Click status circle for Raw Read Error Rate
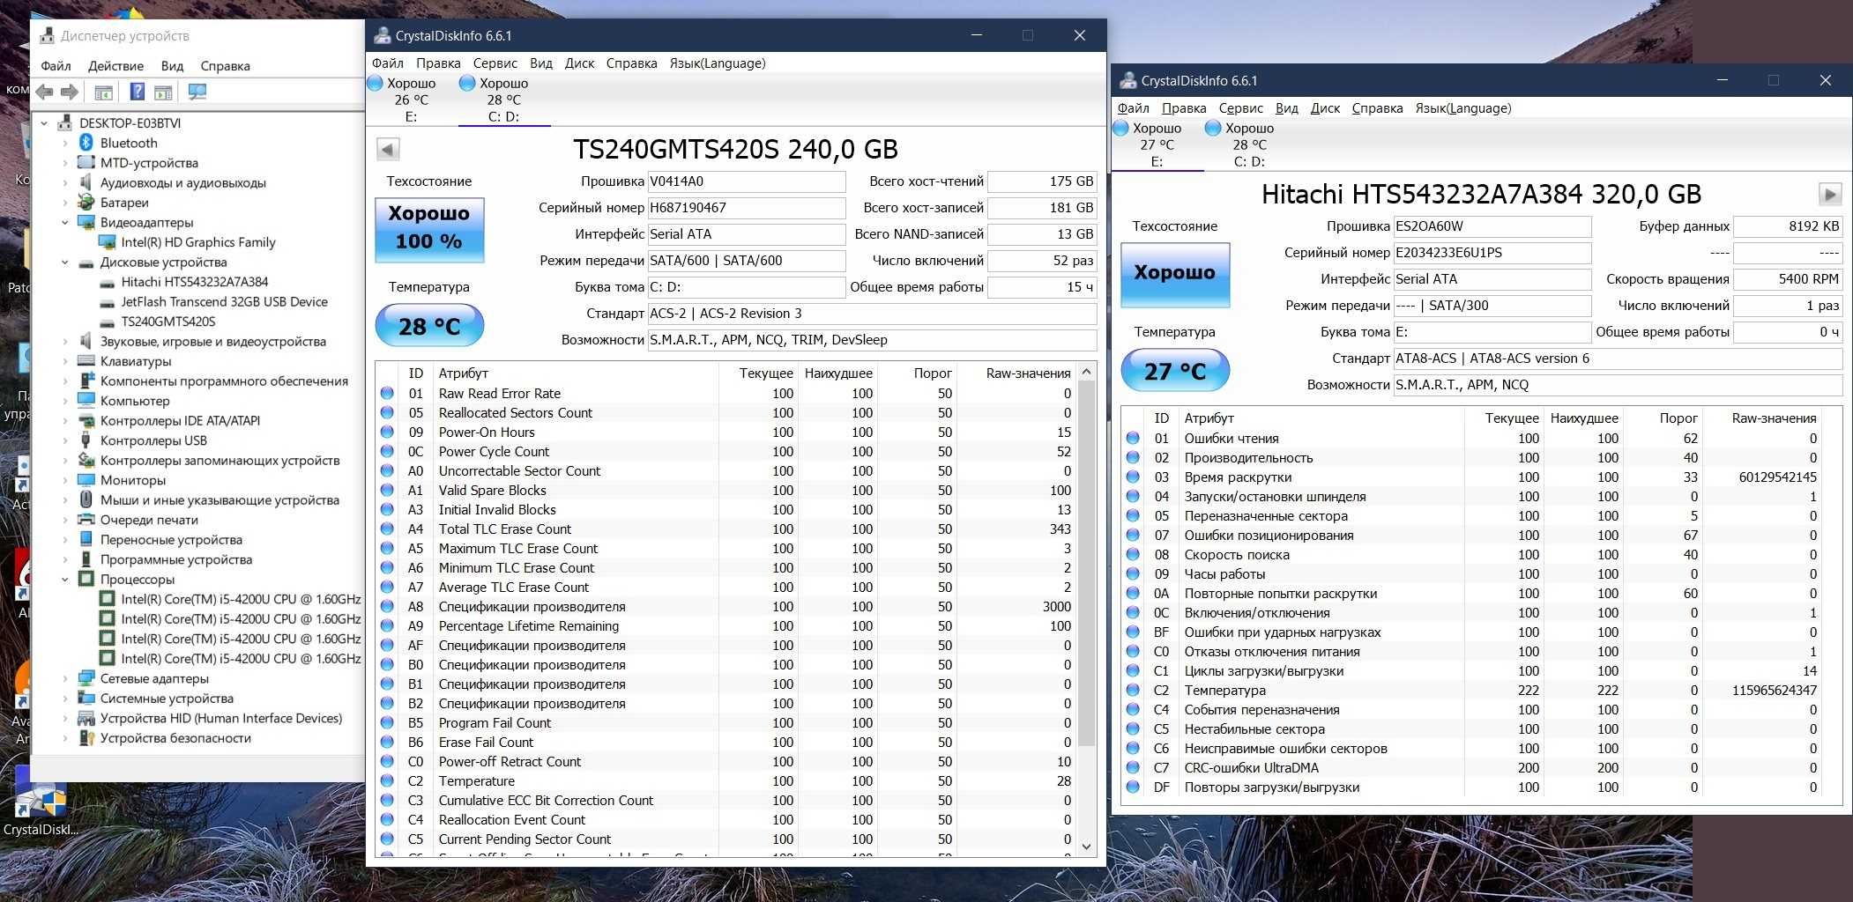 [387, 394]
